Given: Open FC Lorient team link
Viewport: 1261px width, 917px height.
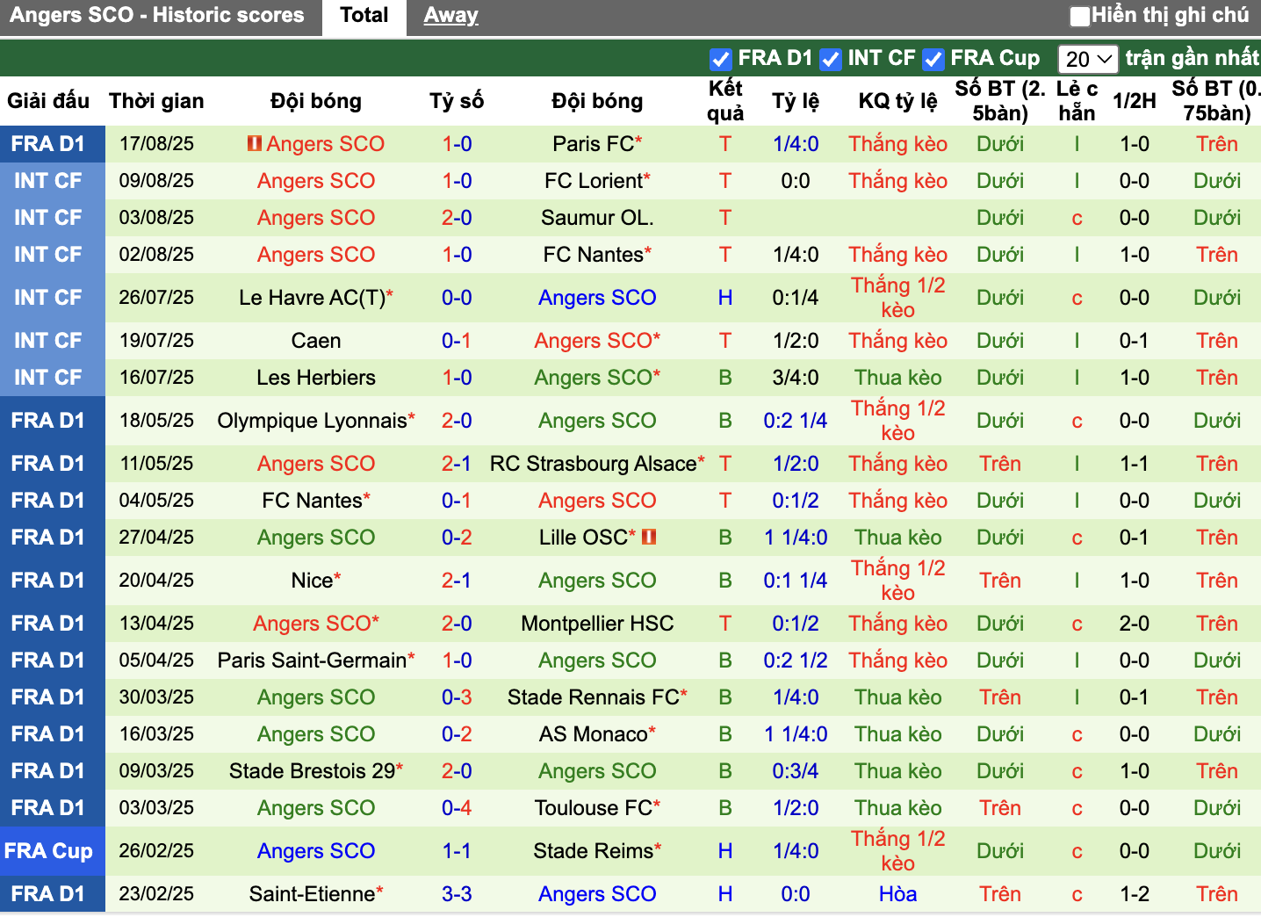Looking at the screenshot, I should click(594, 181).
